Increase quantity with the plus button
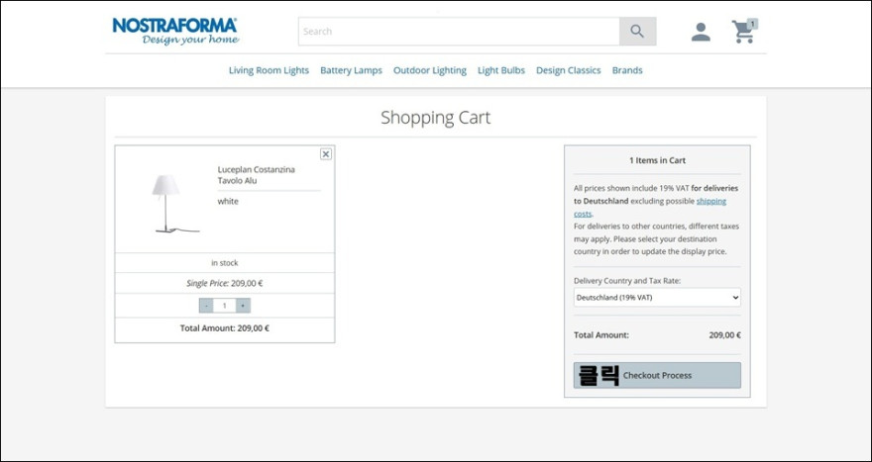This screenshot has height=462, width=872. click(x=243, y=306)
